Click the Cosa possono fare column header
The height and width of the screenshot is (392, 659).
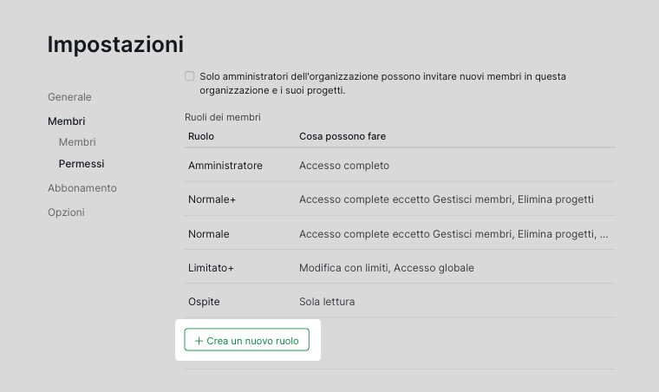click(343, 136)
